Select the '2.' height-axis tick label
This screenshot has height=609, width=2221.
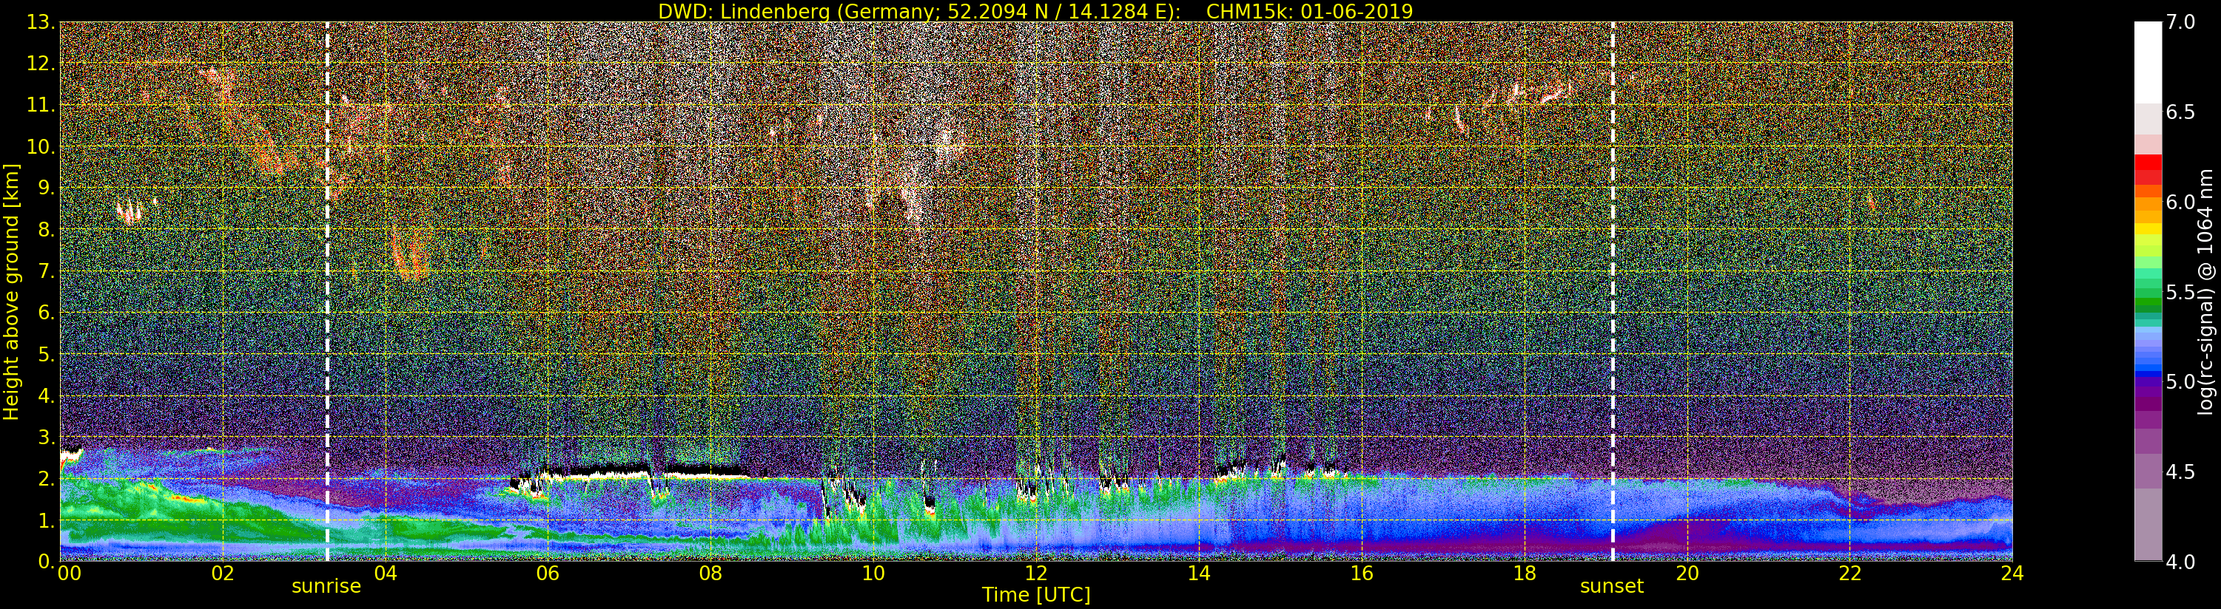point(46,479)
